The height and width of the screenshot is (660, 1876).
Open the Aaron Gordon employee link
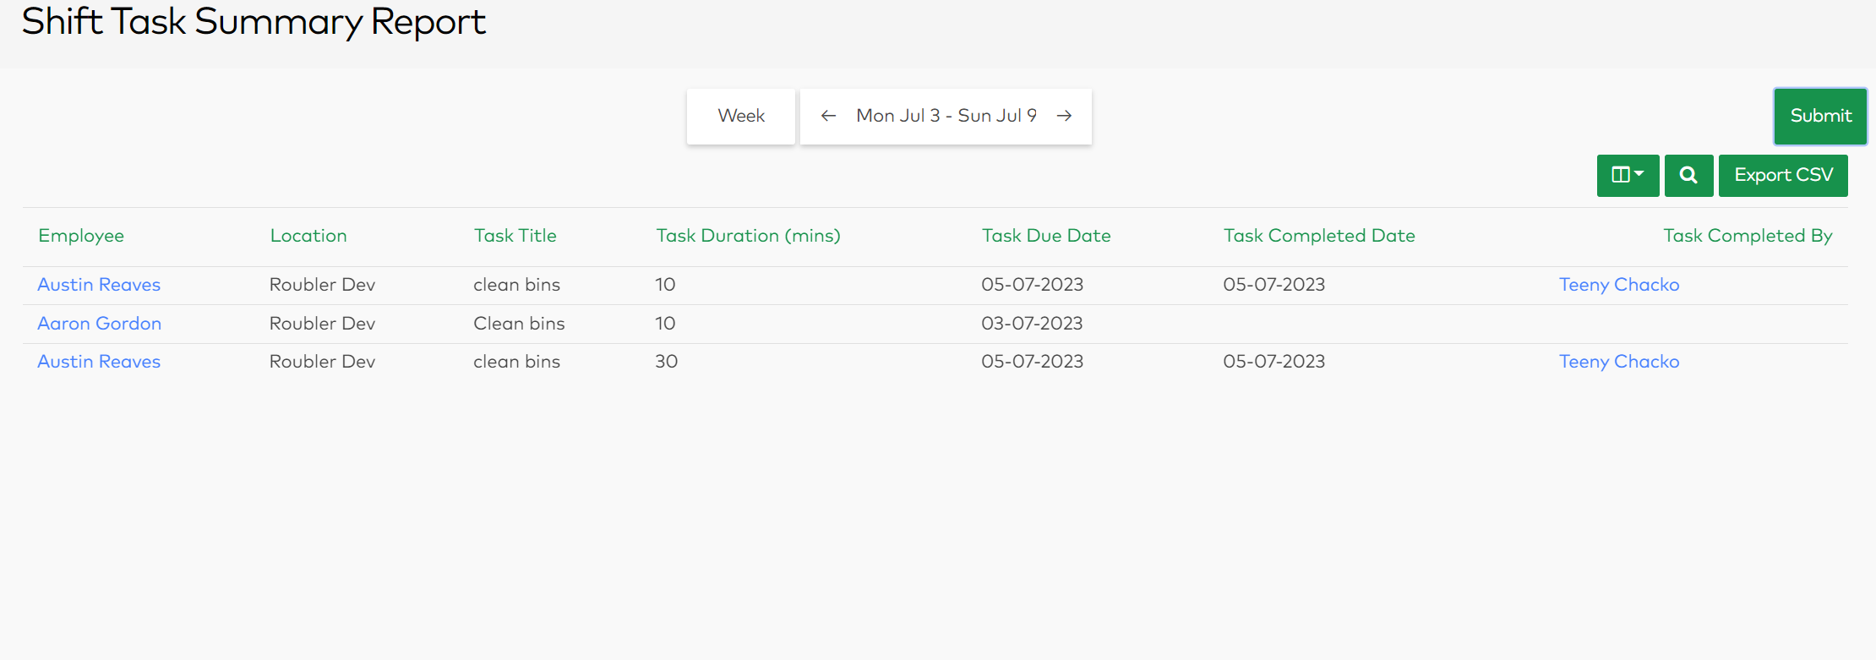tap(100, 324)
